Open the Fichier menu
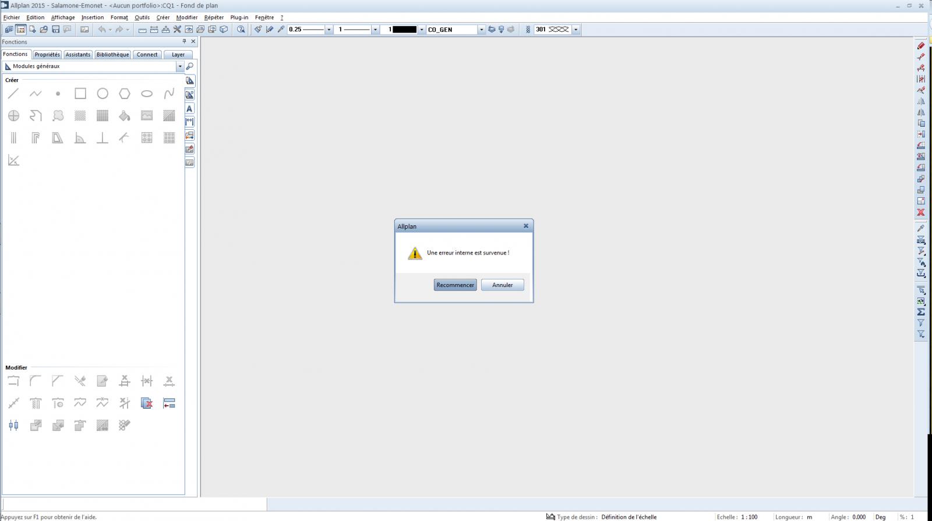The width and height of the screenshot is (932, 521). (12, 17)
